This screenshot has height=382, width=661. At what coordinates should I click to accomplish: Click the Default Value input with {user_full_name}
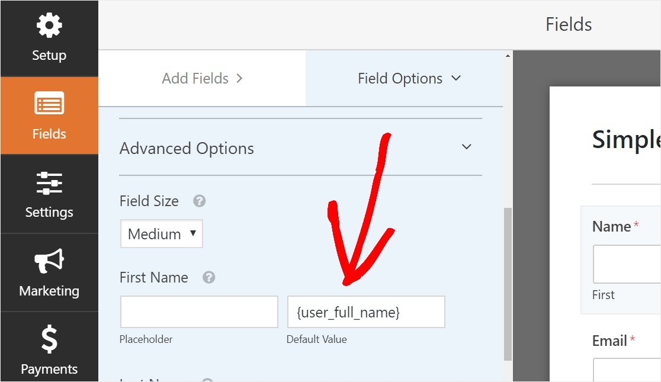pos(366,312)
